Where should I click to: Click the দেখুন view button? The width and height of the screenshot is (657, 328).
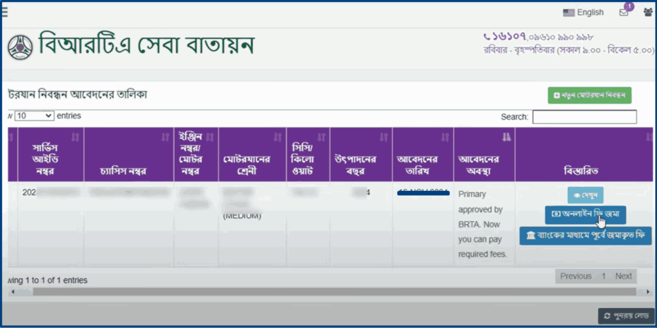(584, 195)
